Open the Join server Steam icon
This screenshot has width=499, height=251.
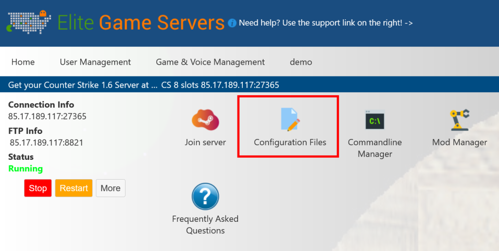(205, 120)
